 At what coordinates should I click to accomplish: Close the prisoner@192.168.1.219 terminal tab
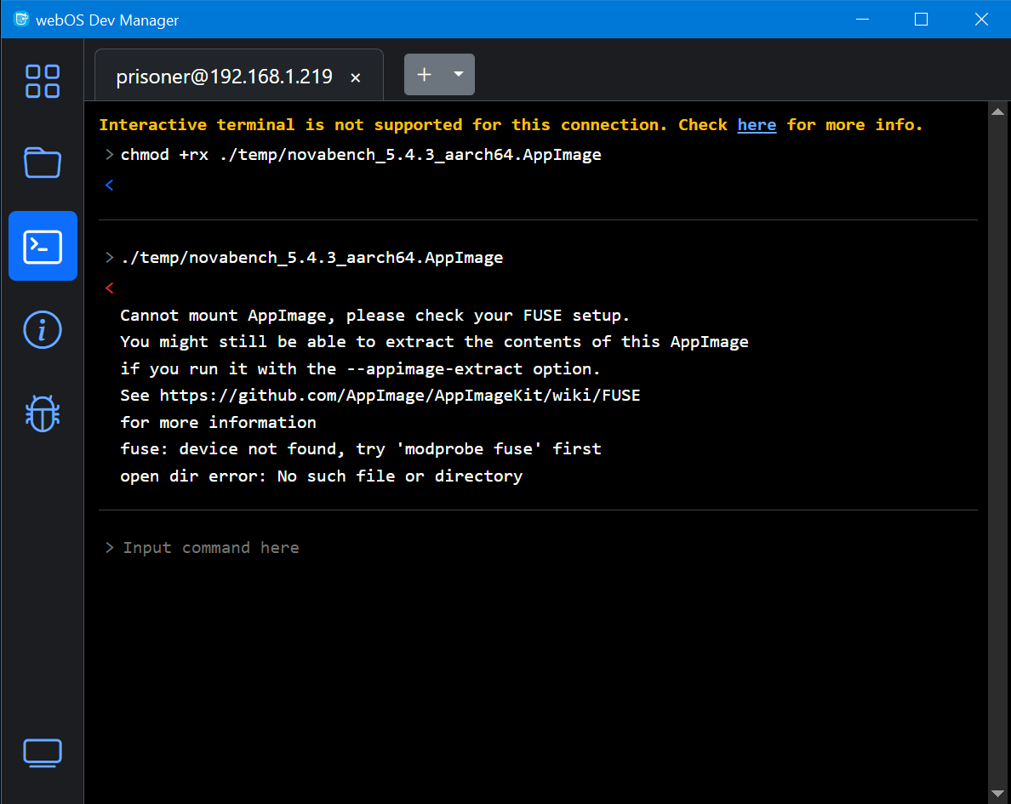[x=356, y=77]
